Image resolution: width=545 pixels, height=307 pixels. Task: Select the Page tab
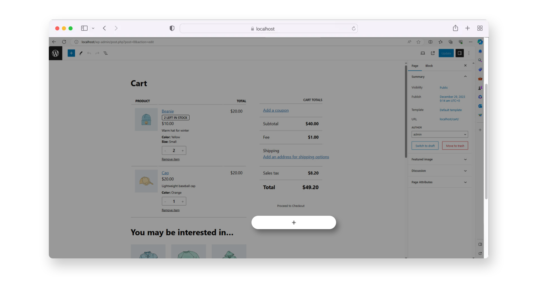(x=415, y=66)
